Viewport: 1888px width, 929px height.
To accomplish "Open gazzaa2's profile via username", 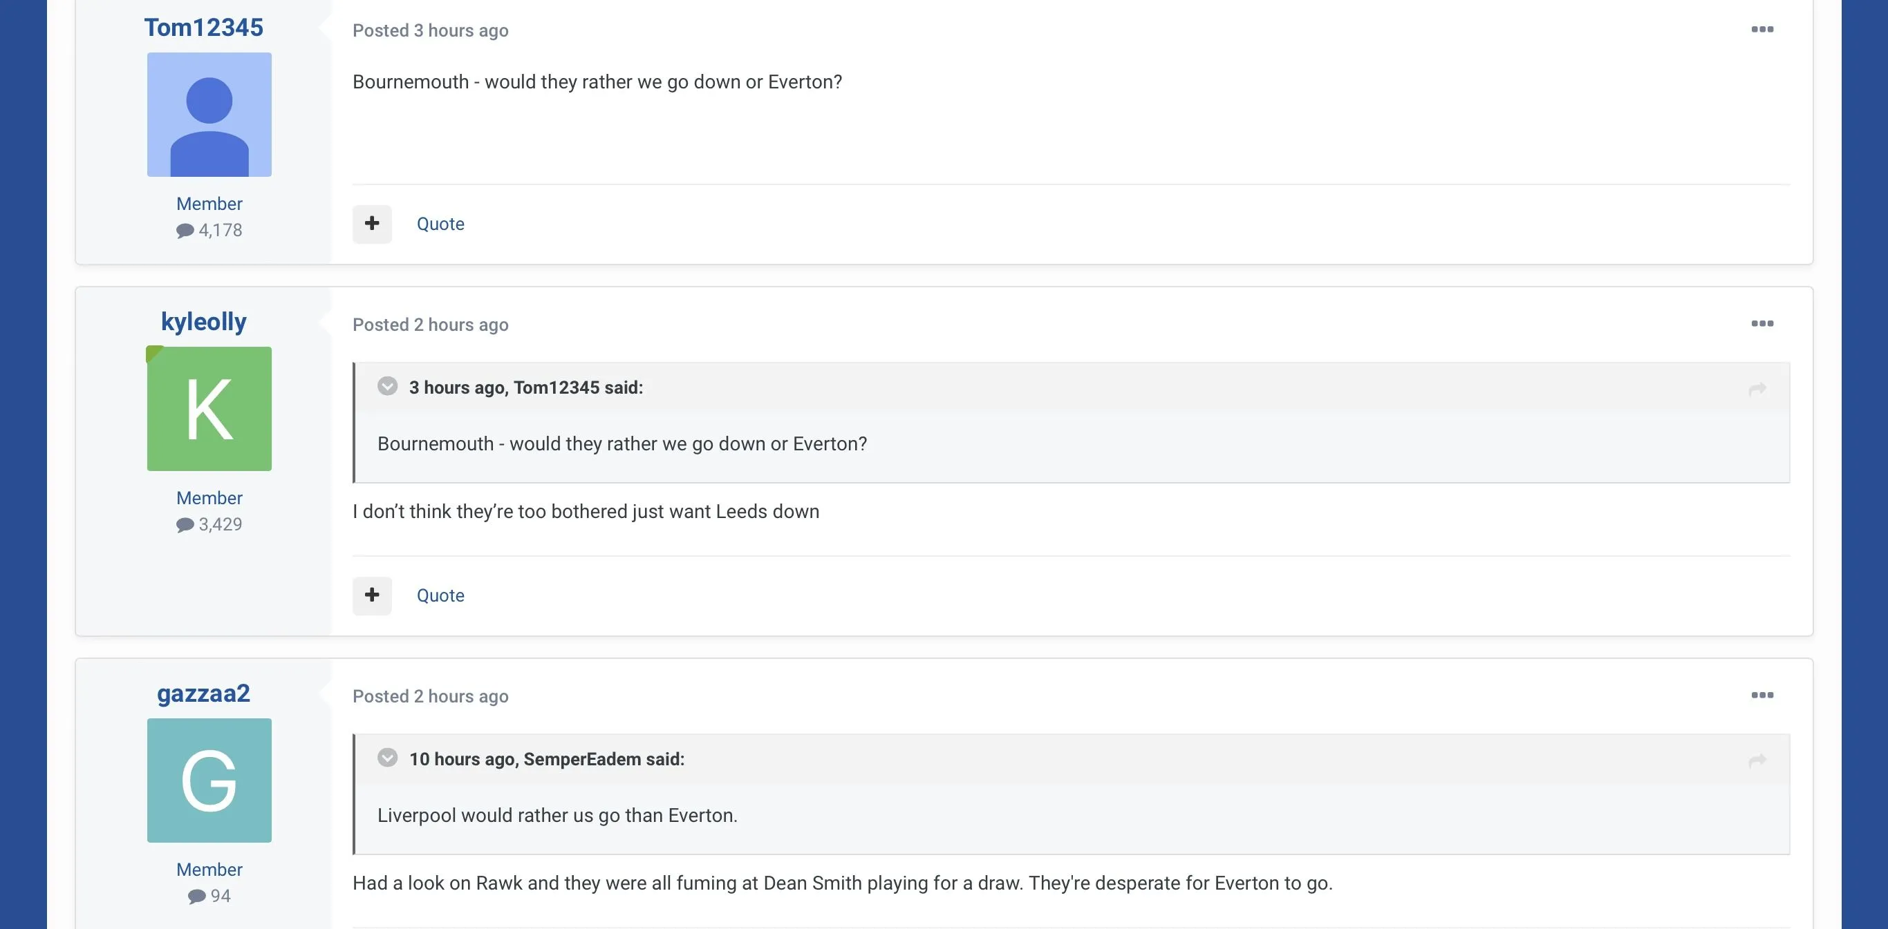I will click(x=203, y=693).
